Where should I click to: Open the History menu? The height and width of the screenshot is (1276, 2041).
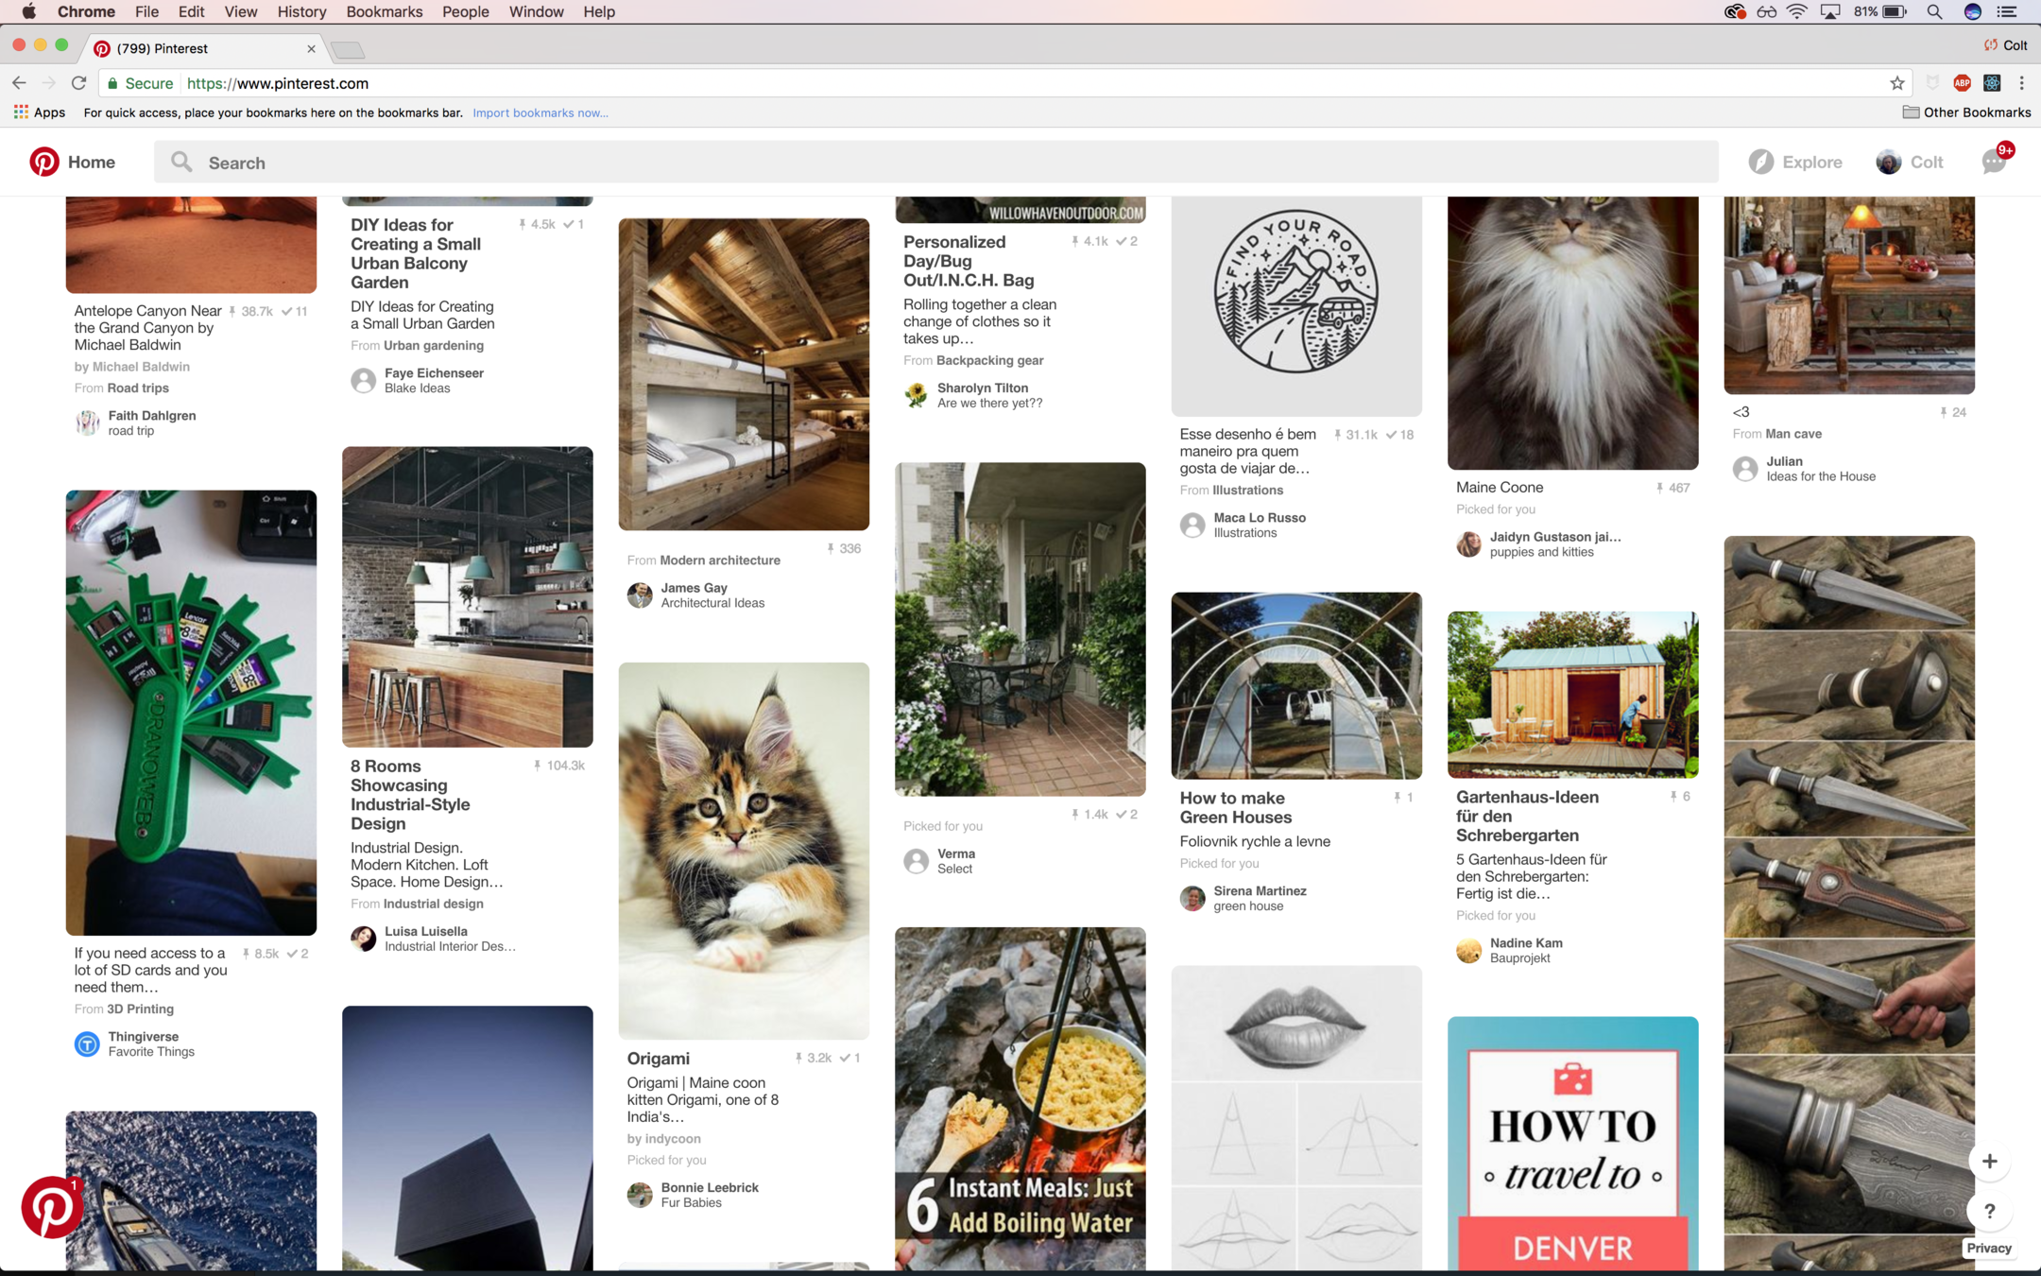[x=301, y=12]
